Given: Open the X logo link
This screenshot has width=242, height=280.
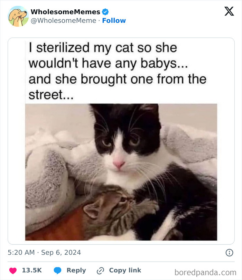Looking at the screenshot, I should pyautogui.click(x=229, y=12).
